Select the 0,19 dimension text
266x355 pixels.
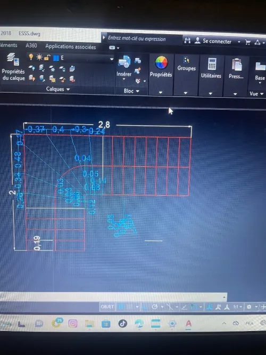pos(37,243)
